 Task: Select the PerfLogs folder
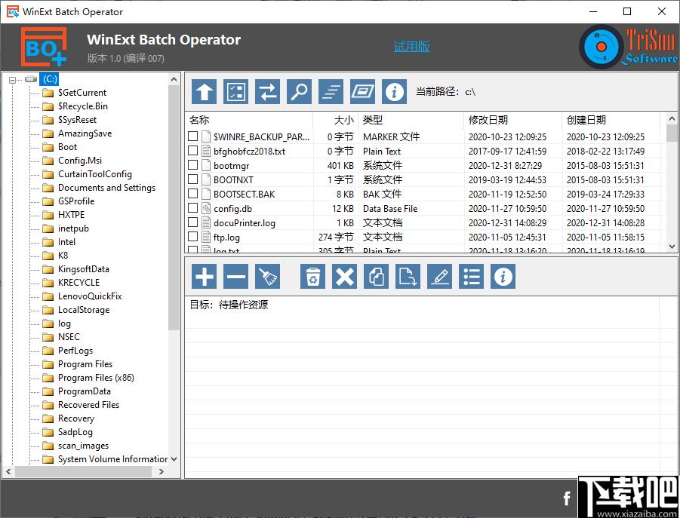(x=75, y=351)
